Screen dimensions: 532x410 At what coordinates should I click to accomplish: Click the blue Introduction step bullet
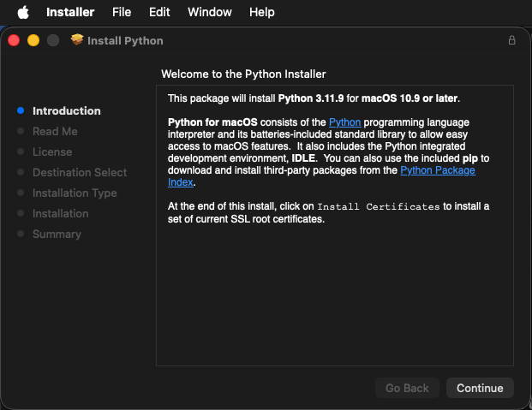pyautogui.click(x=21, y=110)
